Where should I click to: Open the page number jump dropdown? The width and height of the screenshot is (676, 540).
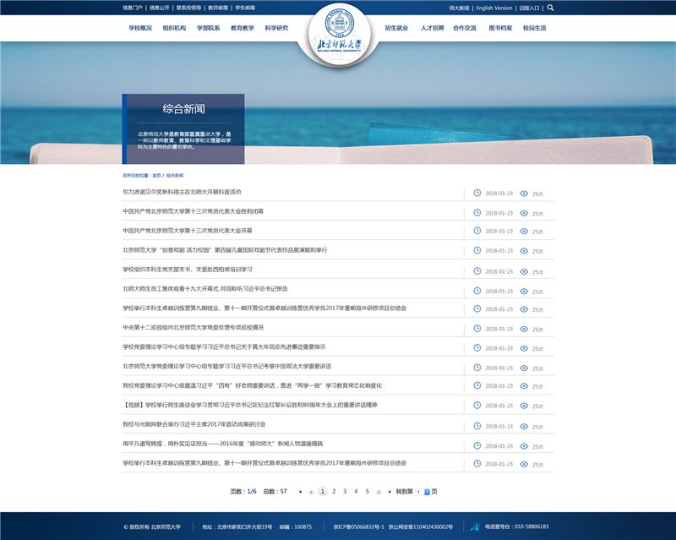(427, 491)
